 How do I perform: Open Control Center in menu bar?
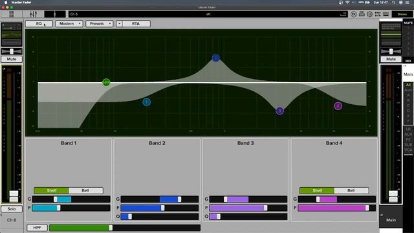click(407, 3)
